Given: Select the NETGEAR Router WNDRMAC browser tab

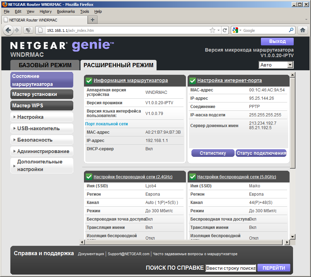Looking at the screenshot, I should [x=45, y=20].
